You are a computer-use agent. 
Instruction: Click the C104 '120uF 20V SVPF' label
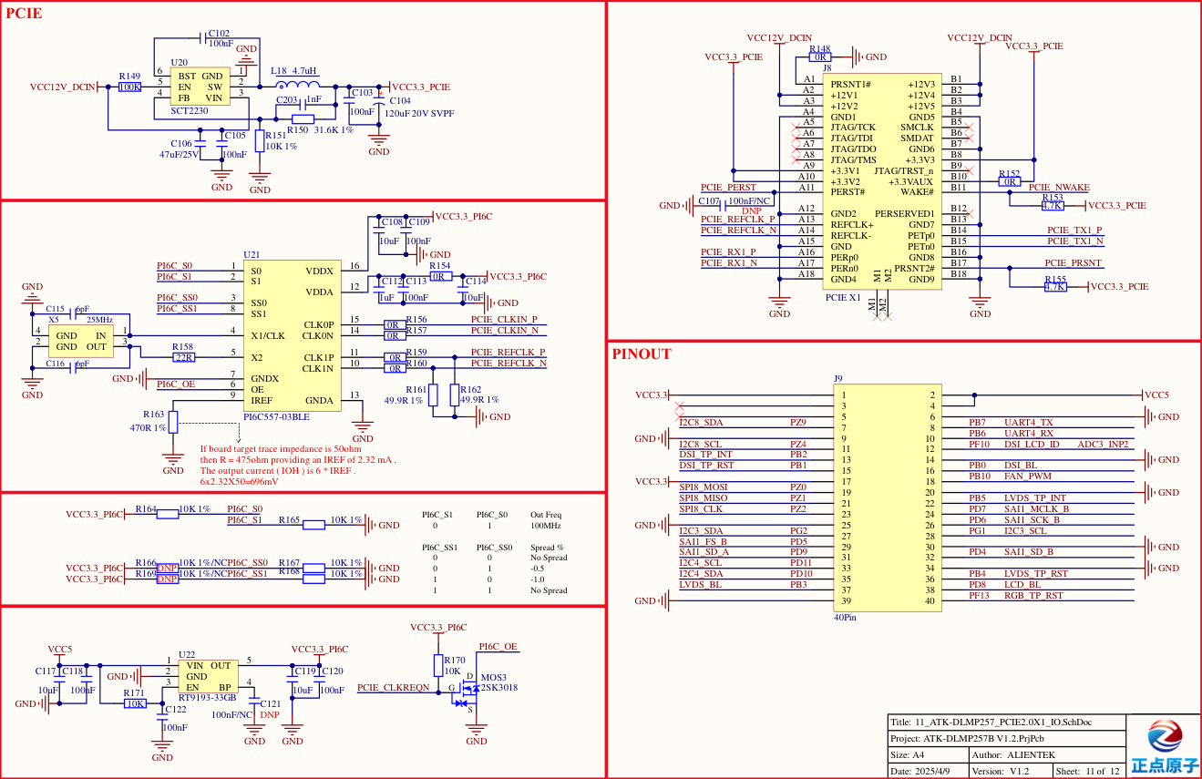tap(419, 113)
